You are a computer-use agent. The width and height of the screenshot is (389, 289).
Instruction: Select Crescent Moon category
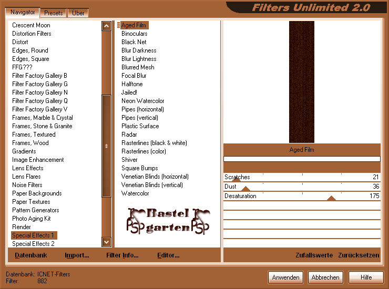coord(31,25)
